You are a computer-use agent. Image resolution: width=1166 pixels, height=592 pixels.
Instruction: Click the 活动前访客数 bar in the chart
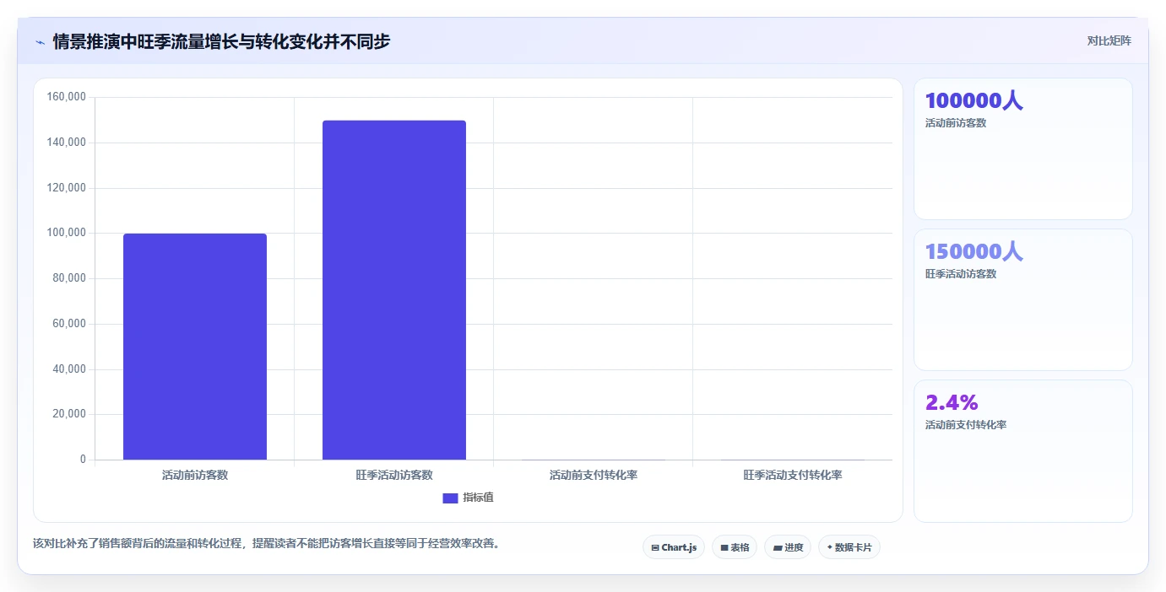(x=195, y=347)
